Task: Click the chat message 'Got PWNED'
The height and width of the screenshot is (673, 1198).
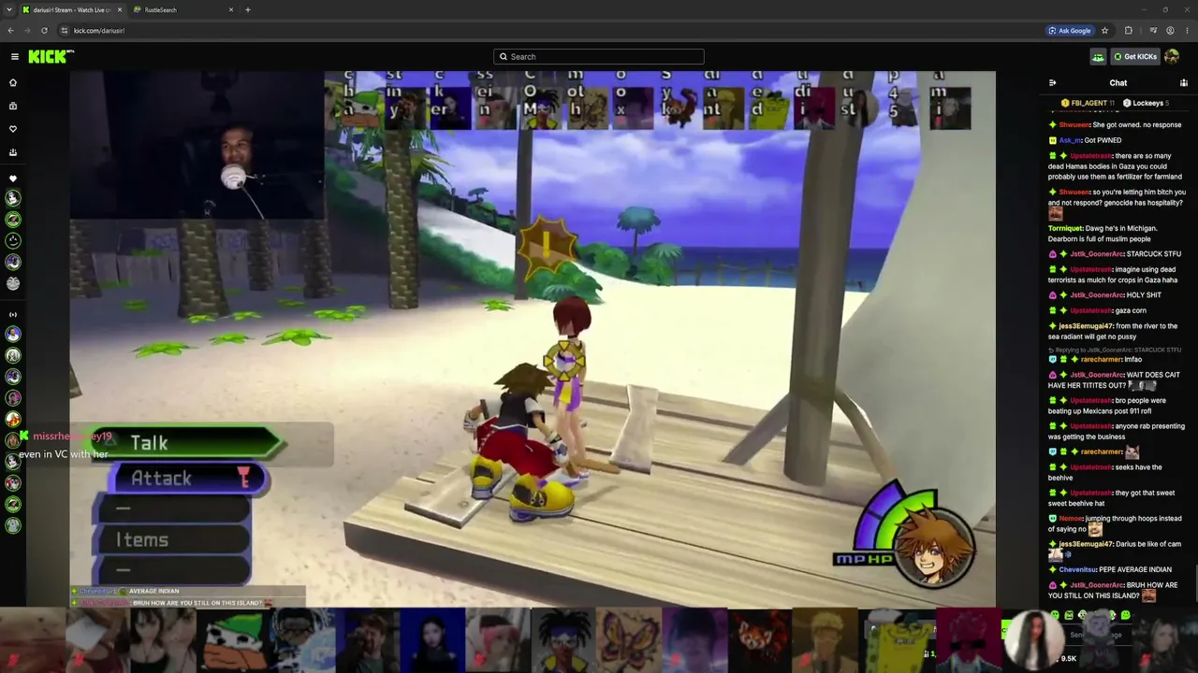Action: pyautogui.click(x=1103, y=140)
